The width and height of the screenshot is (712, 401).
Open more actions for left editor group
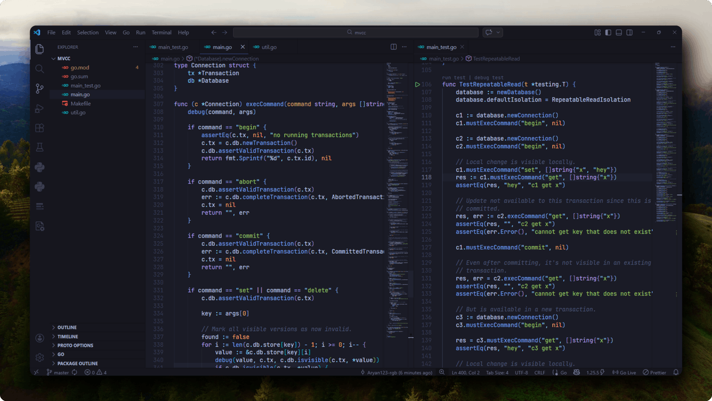[x=405, y=47]
